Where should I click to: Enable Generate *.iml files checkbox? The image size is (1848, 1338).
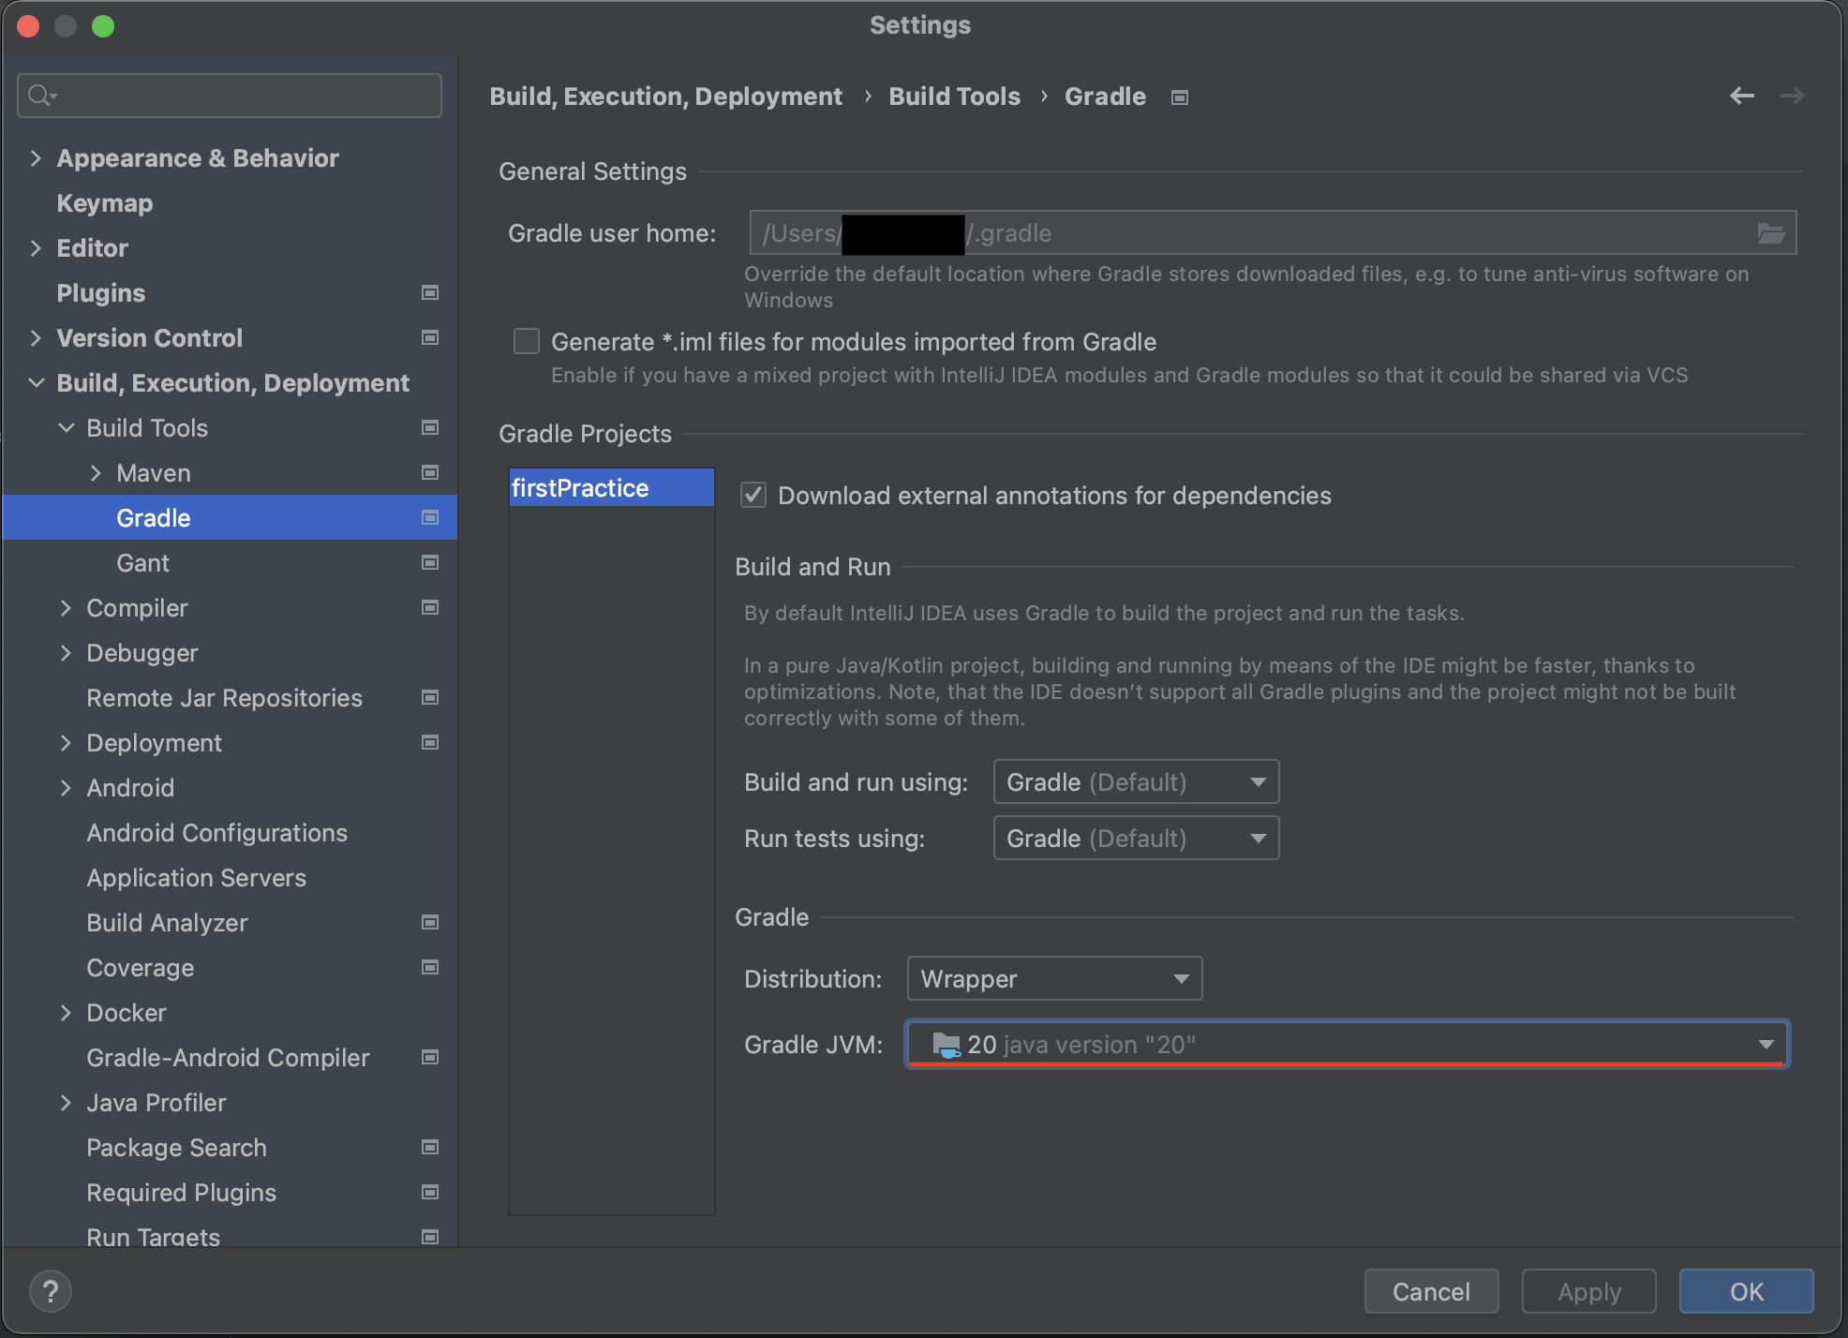tap(527, 342)
